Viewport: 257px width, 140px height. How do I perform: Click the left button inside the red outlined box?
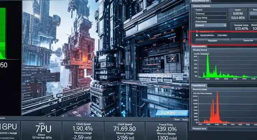pos(212,40)
